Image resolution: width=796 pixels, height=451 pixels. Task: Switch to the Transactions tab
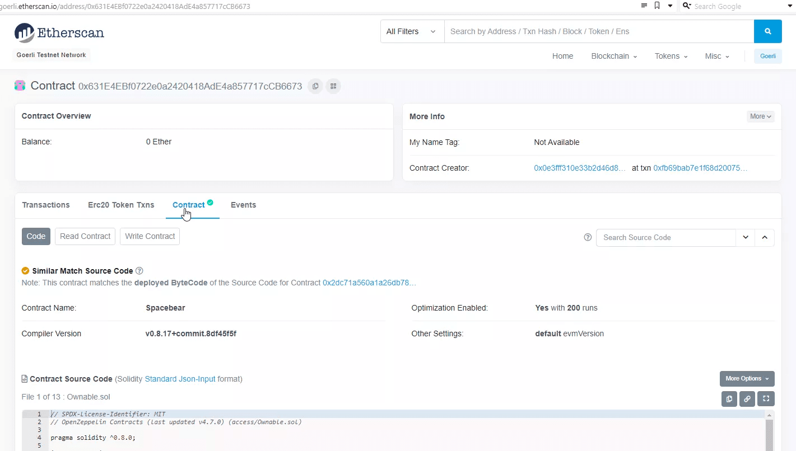(x=46, y=205)
